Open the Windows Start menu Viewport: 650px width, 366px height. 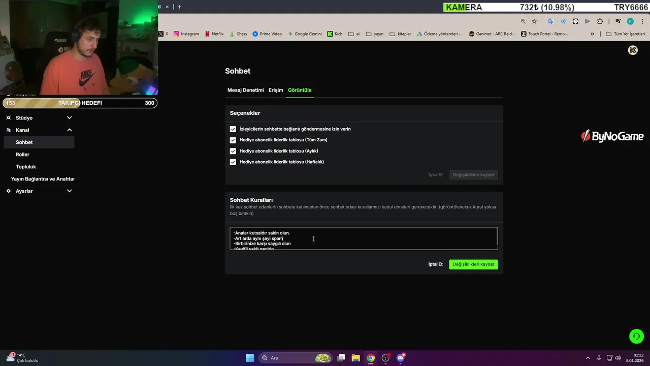250,358
